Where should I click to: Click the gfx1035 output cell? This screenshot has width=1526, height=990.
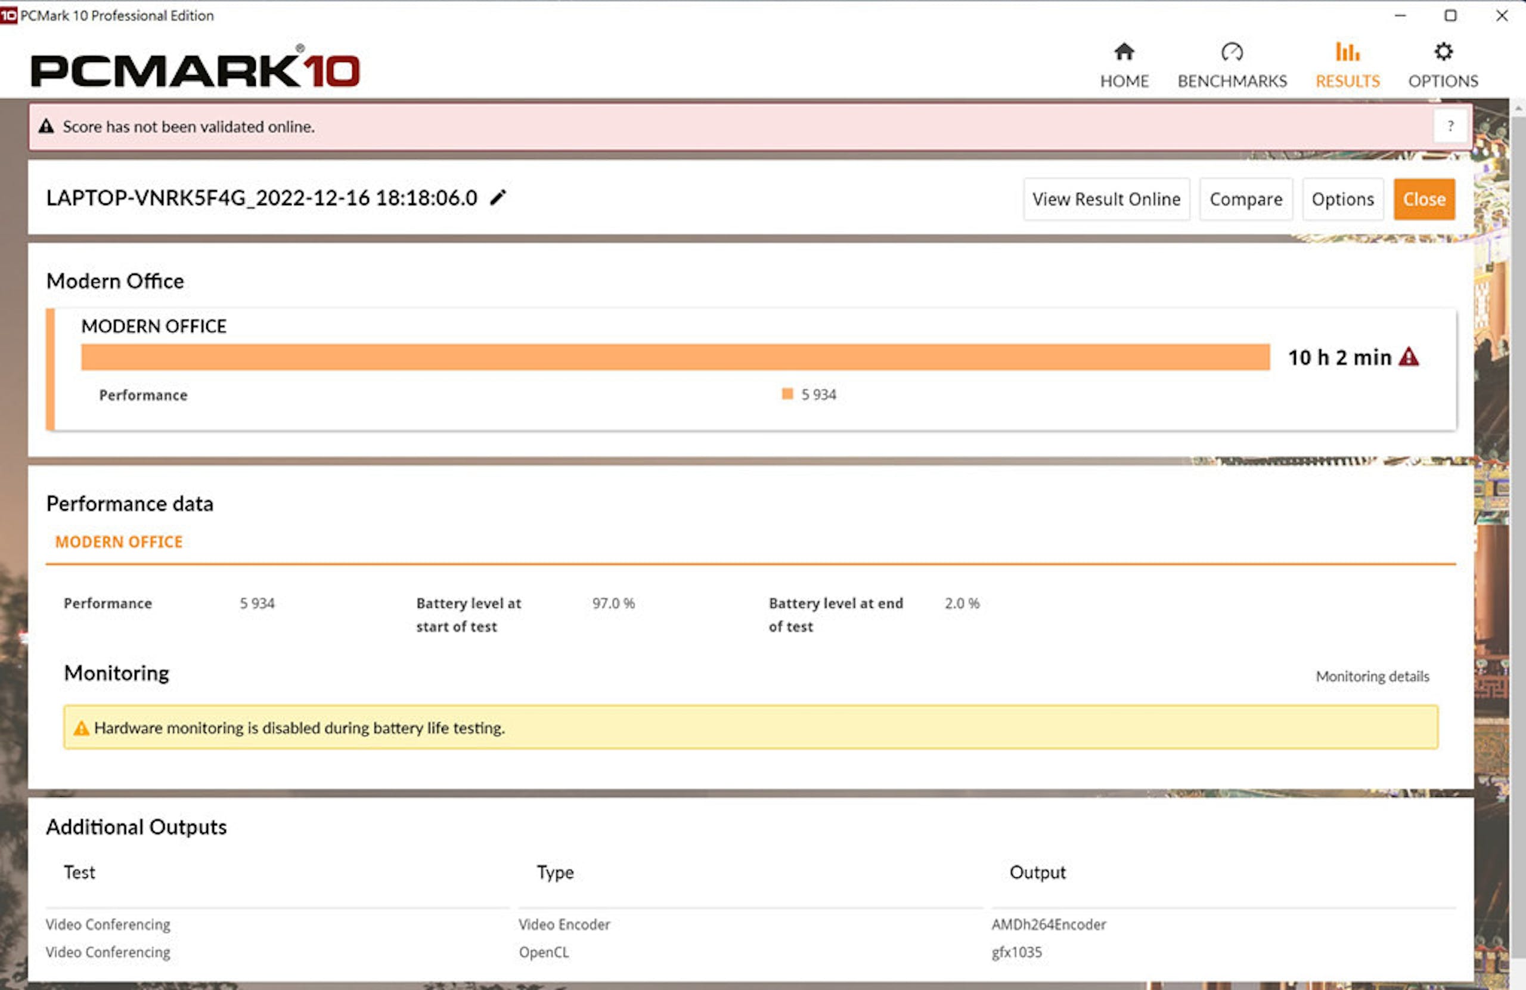coord(1017,952)
